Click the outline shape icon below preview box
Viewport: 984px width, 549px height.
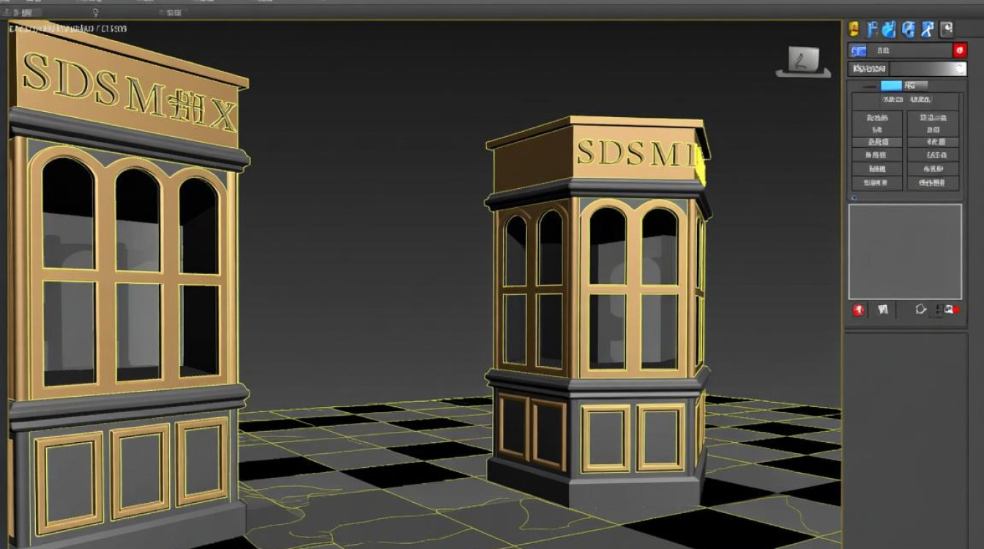tap(921, 310)
